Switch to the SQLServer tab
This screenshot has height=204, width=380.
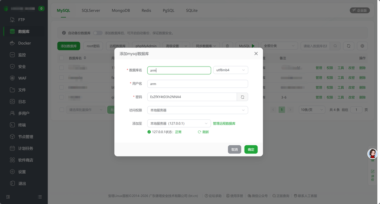[x=91, y=10]
